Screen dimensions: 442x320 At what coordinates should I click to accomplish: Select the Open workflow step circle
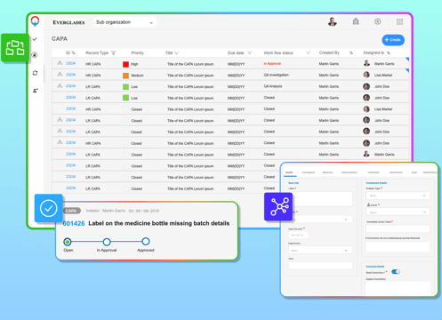point(68,242)
